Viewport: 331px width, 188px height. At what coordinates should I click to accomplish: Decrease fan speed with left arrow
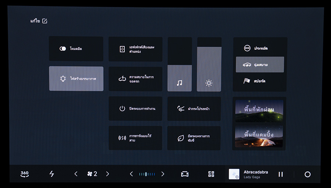pos(76,174)
